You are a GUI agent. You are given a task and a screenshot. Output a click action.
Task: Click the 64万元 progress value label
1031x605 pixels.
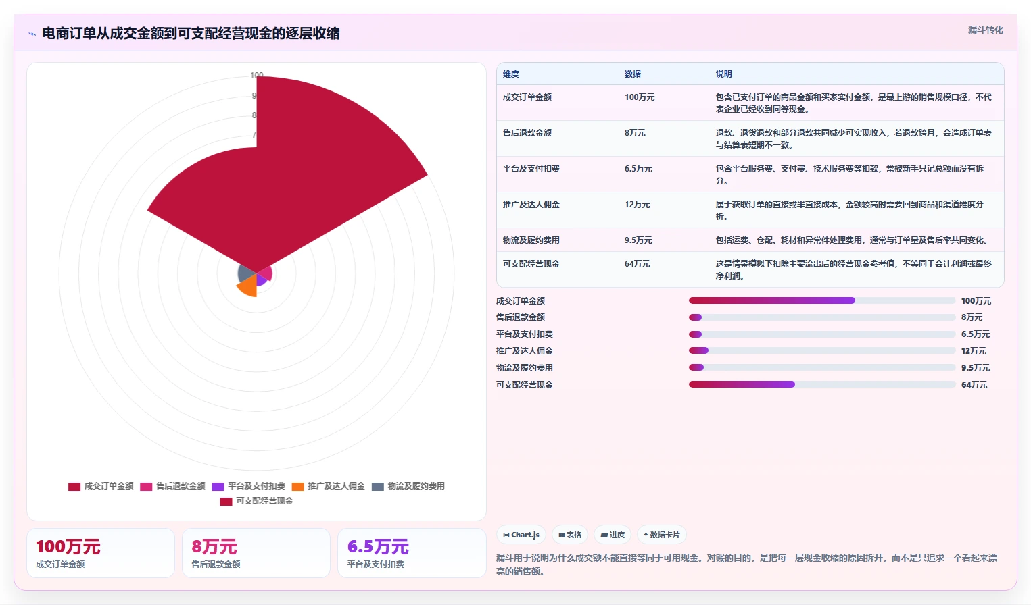point(974,385)
